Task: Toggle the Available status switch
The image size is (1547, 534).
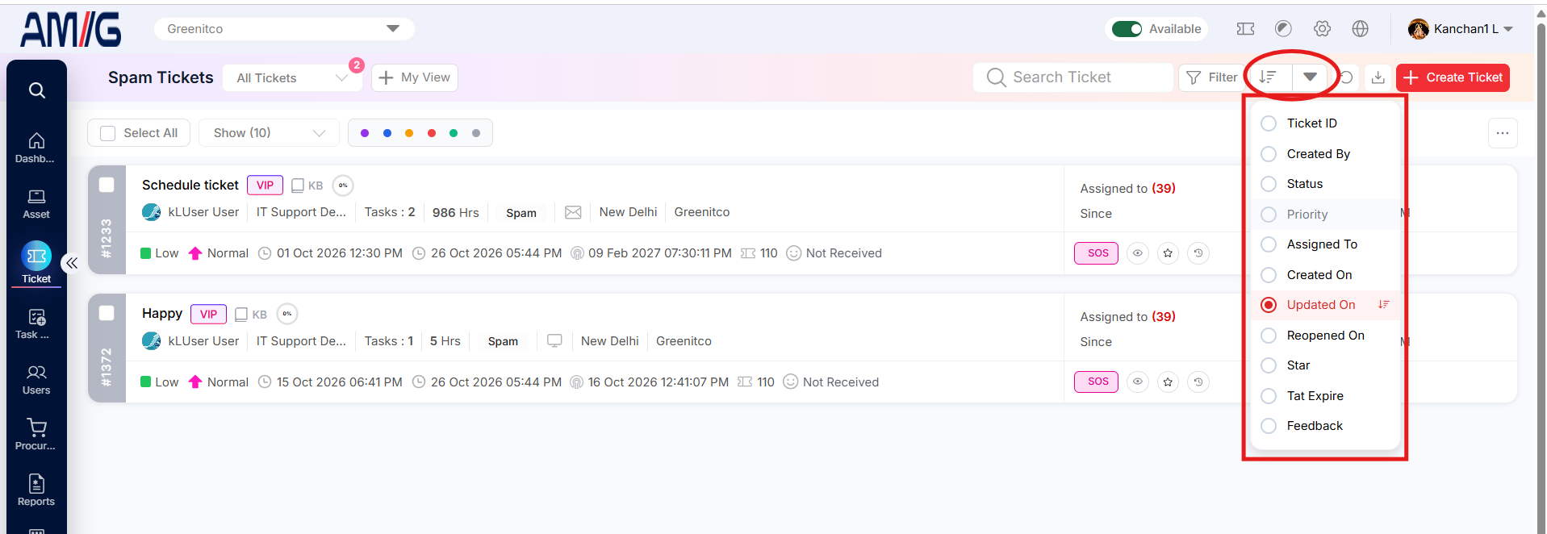Action: click(1127, 29)
